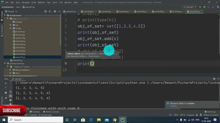Open Mail app from taskbar

coord(107,120)
